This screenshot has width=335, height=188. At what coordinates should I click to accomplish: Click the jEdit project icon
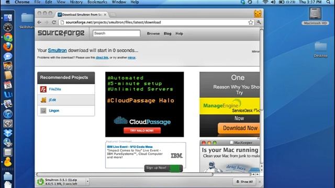pos(43,100)
